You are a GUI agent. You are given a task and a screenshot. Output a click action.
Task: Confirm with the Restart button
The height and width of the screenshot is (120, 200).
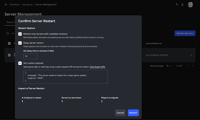[133, 113]
